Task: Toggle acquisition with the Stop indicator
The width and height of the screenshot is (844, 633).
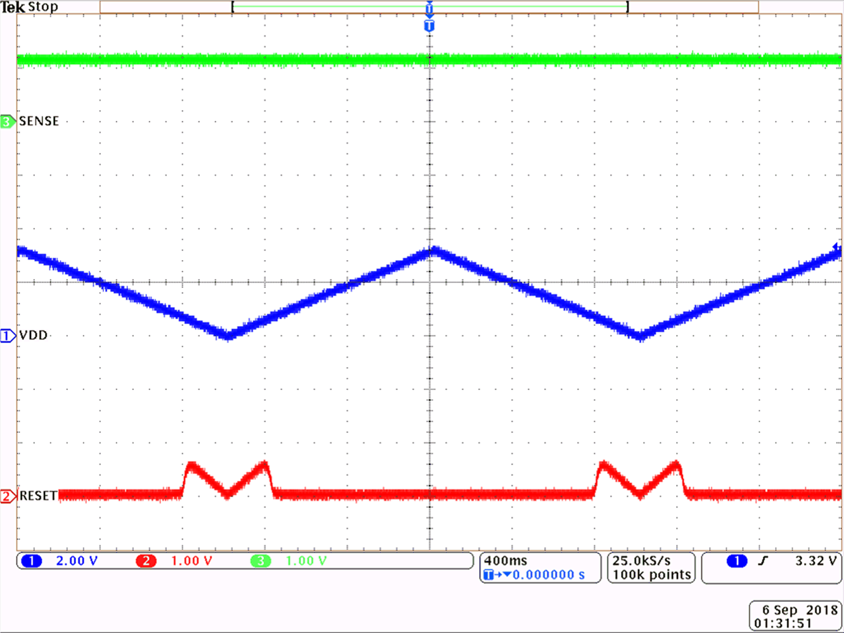Action: [x=44, y=7]
